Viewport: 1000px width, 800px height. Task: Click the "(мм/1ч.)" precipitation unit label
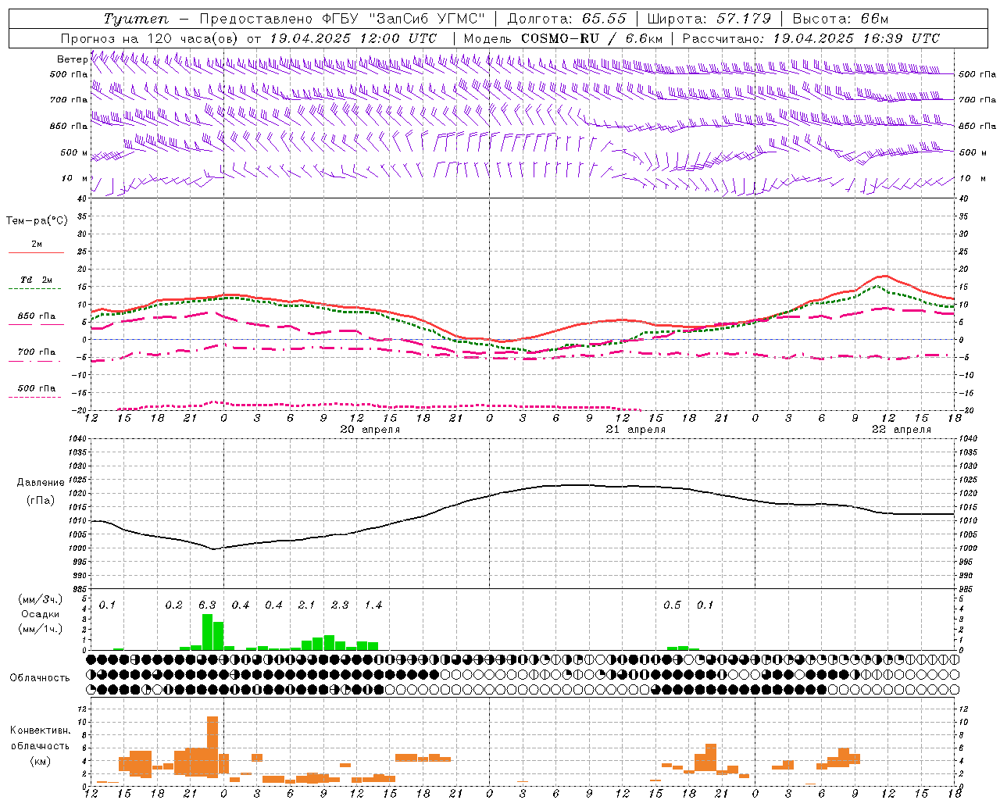(x=41, y=629)
